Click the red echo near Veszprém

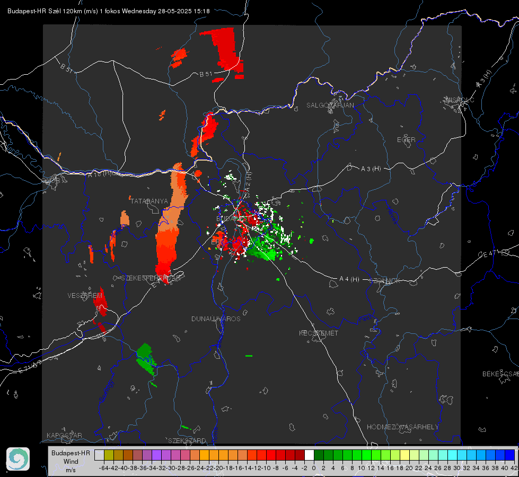click(x=100, y=302)
